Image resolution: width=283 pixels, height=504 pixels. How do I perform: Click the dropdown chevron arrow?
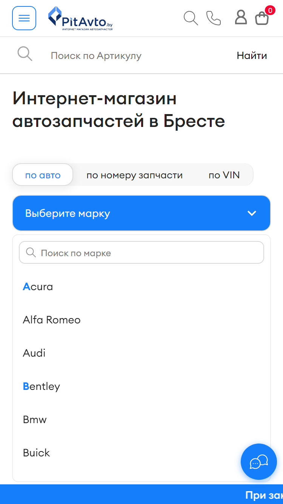click(x=252, y=213)
